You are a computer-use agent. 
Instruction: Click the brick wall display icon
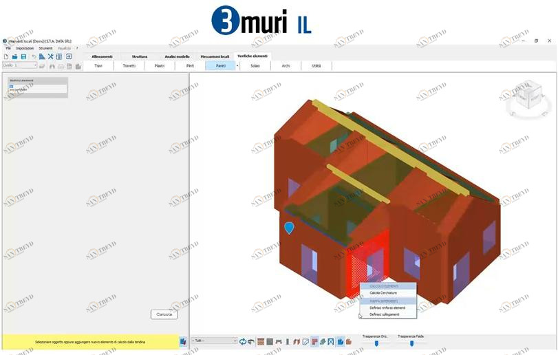[261, 341]
